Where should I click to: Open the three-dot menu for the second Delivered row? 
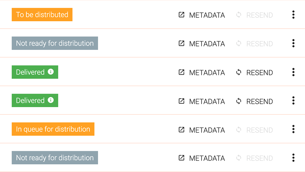click(x=293, y=100)
